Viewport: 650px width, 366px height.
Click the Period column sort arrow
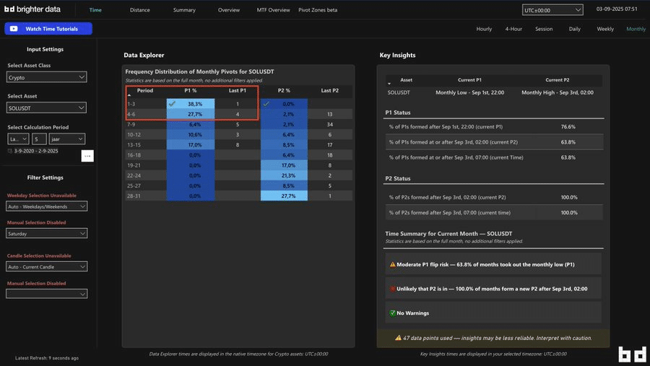pyautogui.click(x=129, y=95)
